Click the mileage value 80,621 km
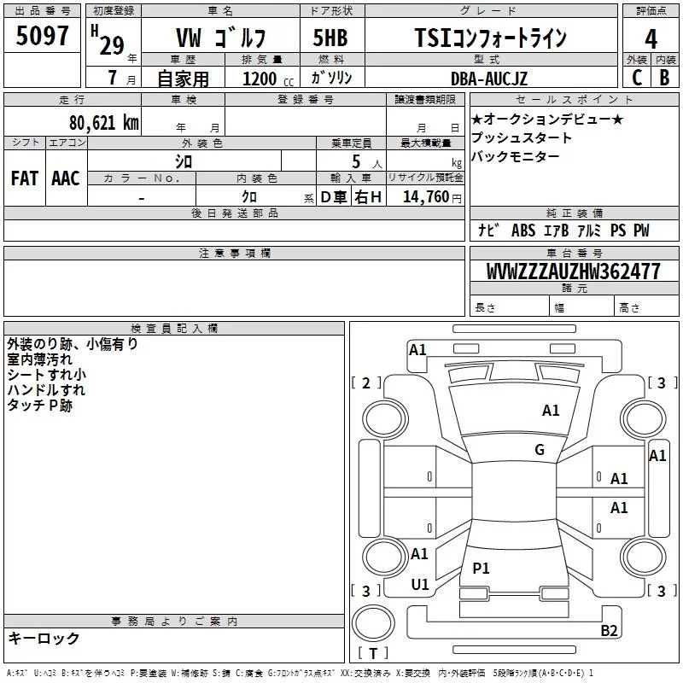Screen dimensions: 683x683 pyautogui.click(x=104, y=123)
